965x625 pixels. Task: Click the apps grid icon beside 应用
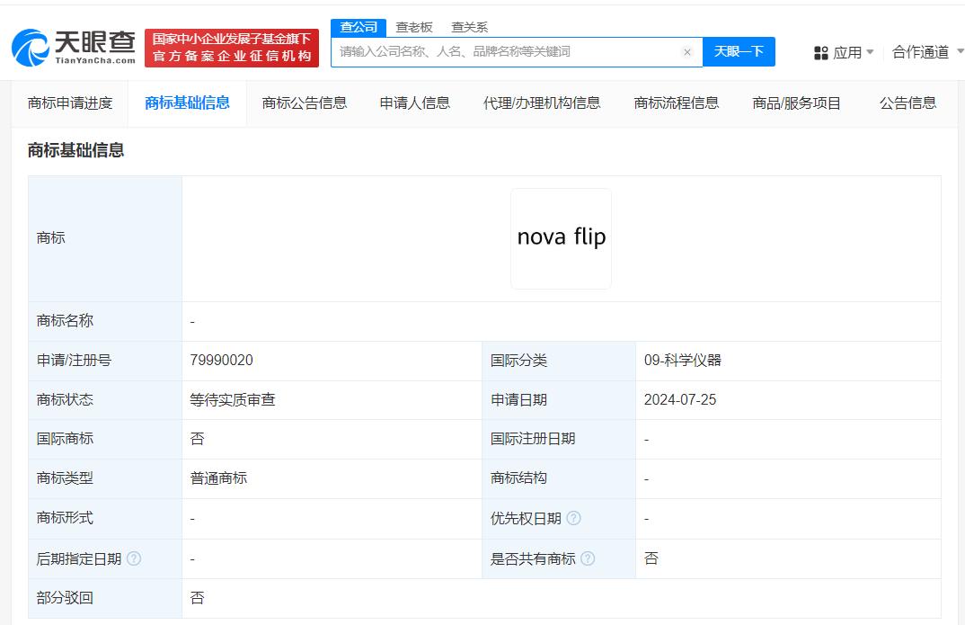tap(820, 51)
